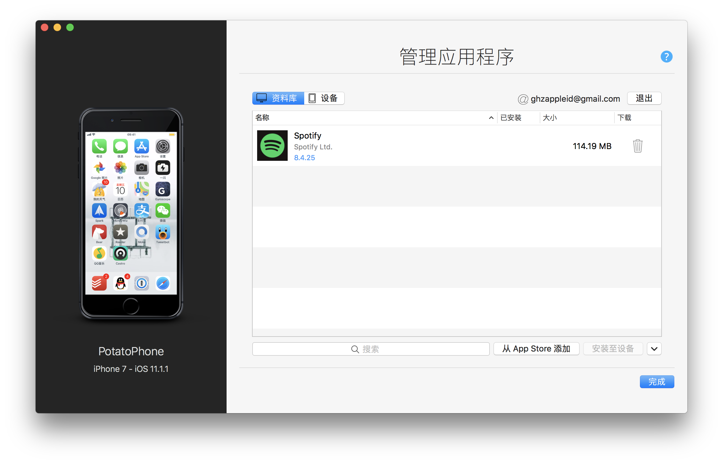Click the 退出 sign-out button
The image size is (723, 464).
click(644, 98)
